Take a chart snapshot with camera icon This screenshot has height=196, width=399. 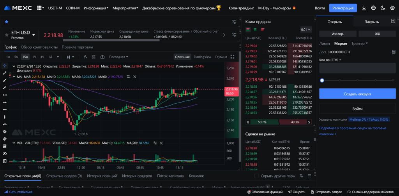click(102, 57)
